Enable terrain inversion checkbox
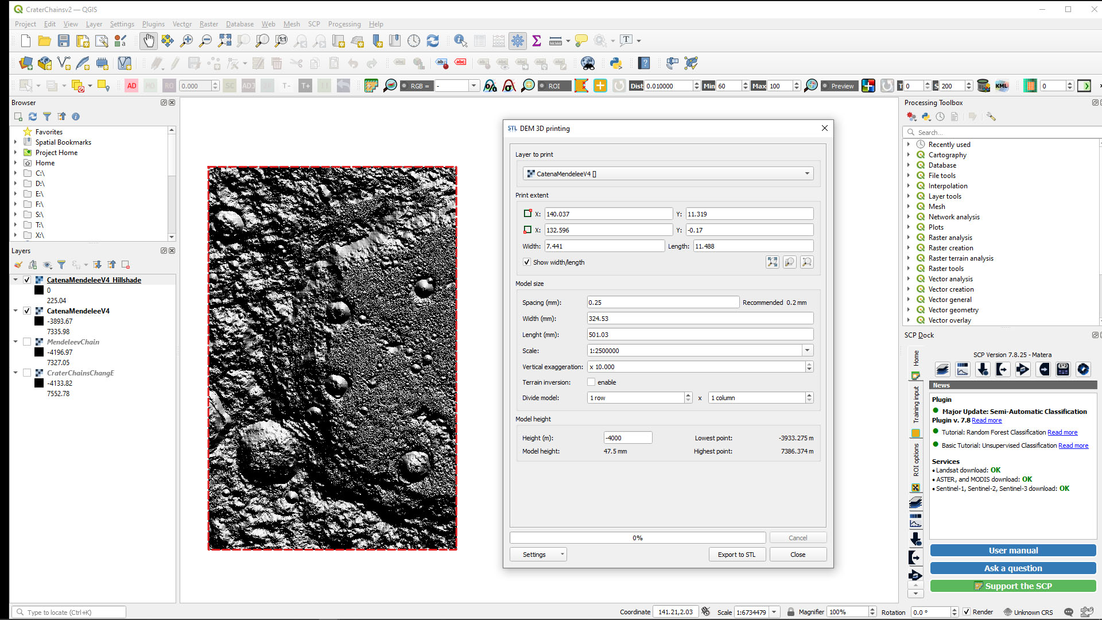The height and width of the screenshot is (620, 1102). [x=591, y=382]
